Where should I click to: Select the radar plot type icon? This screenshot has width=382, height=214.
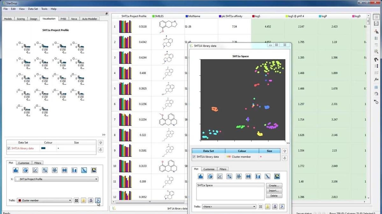click(x=55, y=170)
